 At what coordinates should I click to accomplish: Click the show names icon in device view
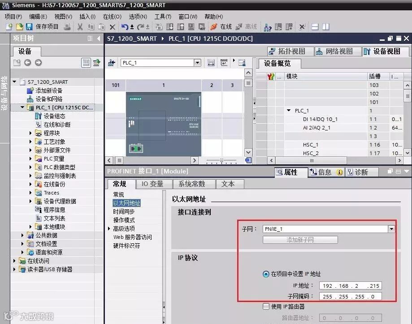click(x=224, y=62)
